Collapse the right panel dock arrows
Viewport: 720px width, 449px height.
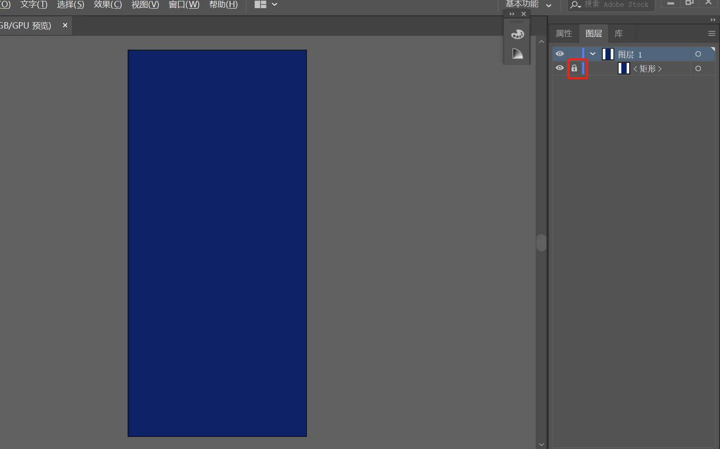click(713, 20)
